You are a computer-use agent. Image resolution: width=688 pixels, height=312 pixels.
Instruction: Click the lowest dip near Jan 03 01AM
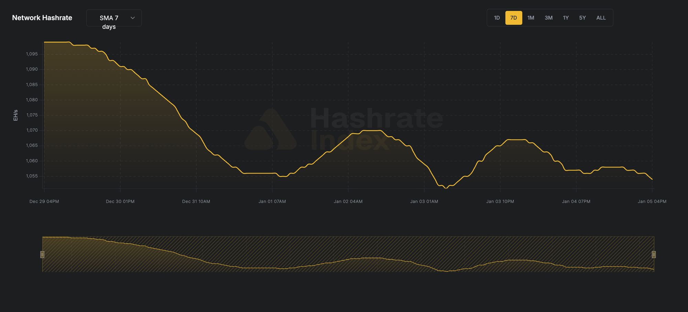click(446, 188)
